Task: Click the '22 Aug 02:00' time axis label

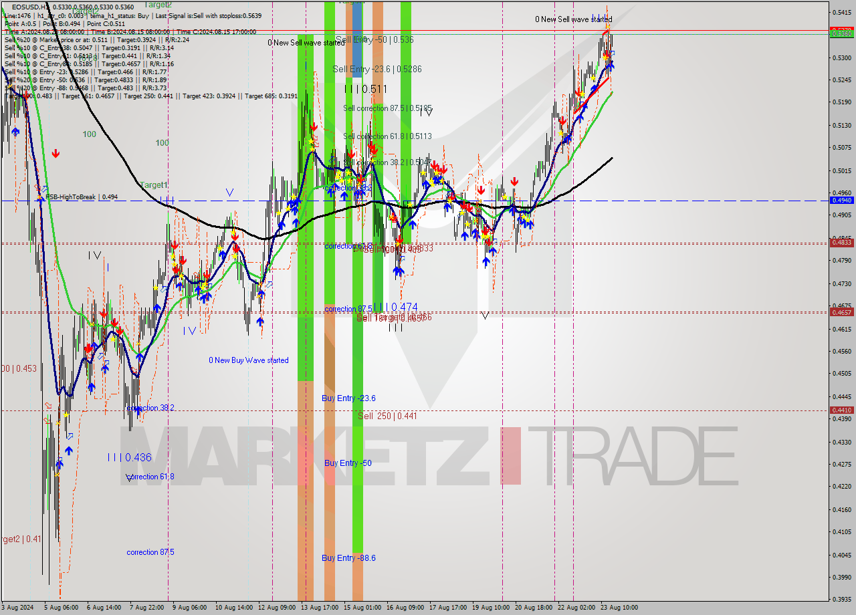Action: 577,608
